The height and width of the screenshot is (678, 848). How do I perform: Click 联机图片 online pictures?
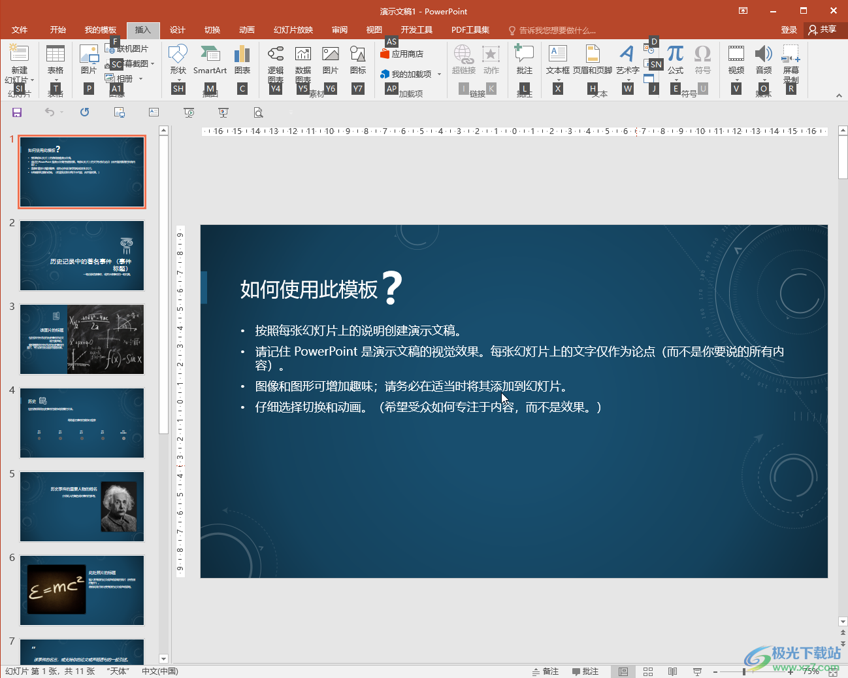pyautogui.click(x=127, y=49)
